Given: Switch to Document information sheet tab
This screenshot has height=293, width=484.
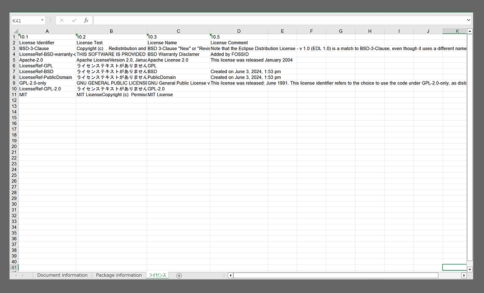Looking at the screenshot, I should pos(62,275).
